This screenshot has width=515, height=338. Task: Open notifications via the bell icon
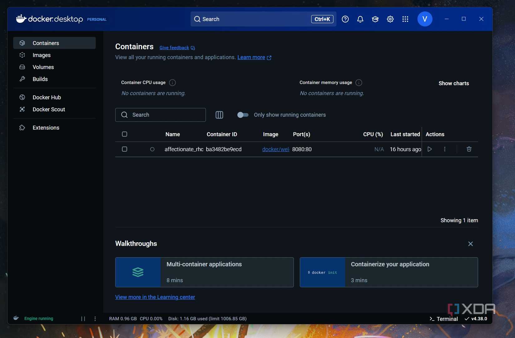coord(360,19)
